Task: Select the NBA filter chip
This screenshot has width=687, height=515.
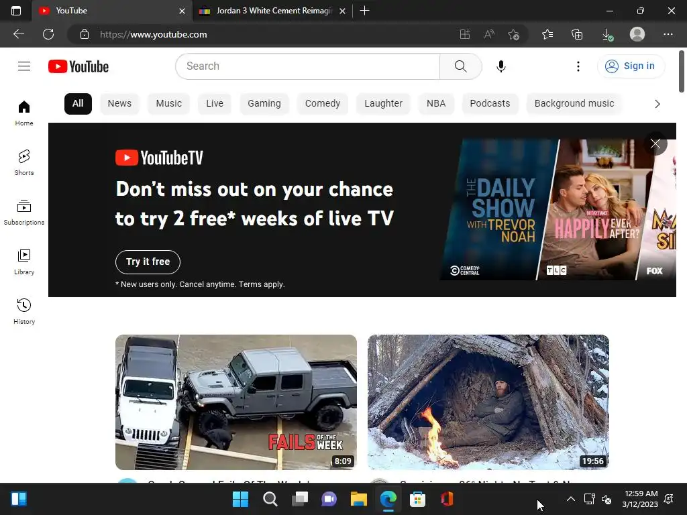Action: click(x=436, y=104)
